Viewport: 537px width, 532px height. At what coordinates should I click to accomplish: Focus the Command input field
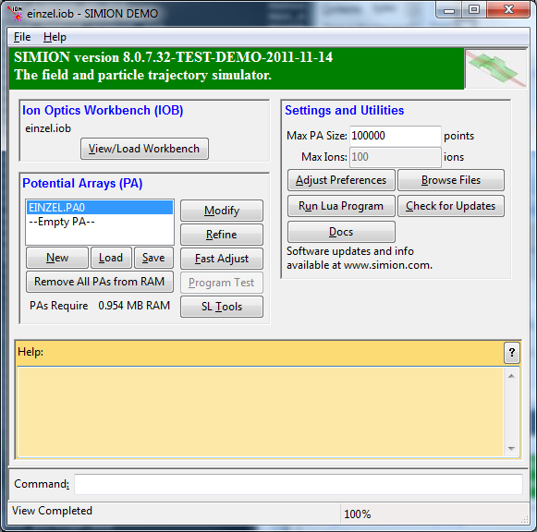point(299,484)
